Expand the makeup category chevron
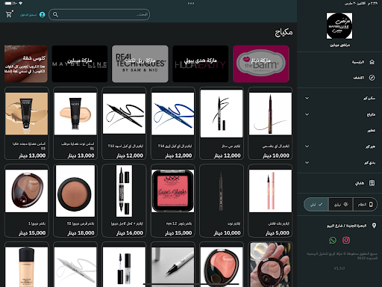 [x=307, y=114]
